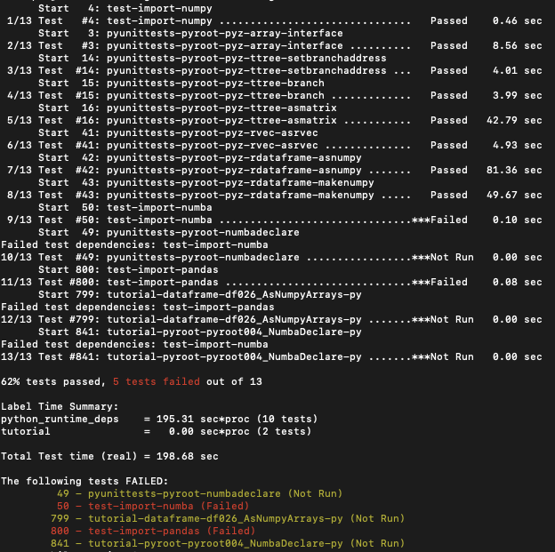Image resolution: width=555 pixels, height=552 pixels.
Task: Click 'Label Time Summary:' heading
Action: pos(60,406)
